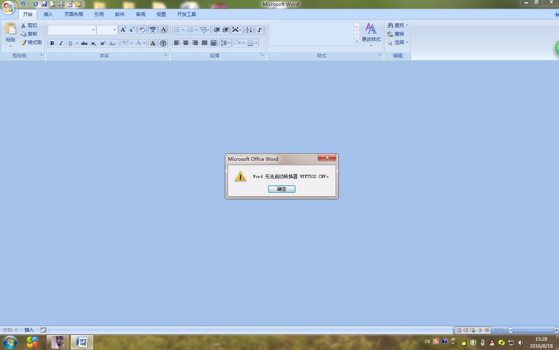Click the Bullets list icon

click(x=176, y=30)
